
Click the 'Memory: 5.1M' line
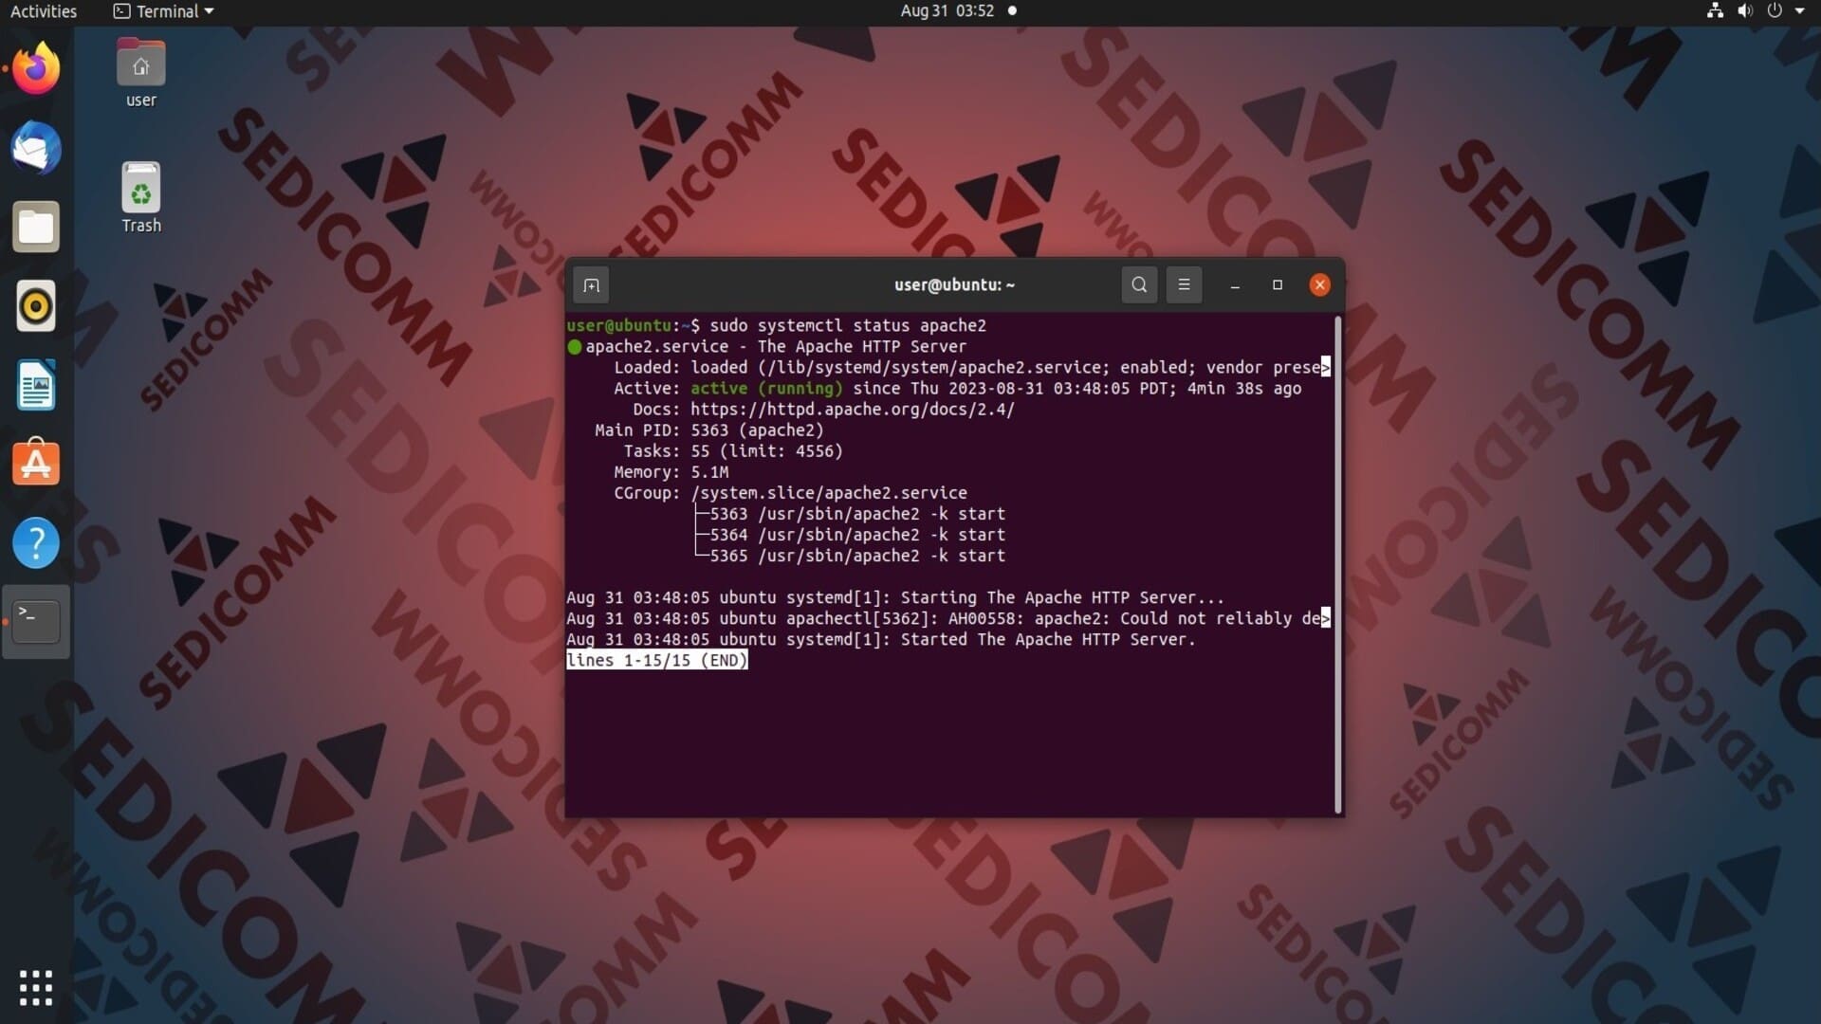(x=671, y=472)
